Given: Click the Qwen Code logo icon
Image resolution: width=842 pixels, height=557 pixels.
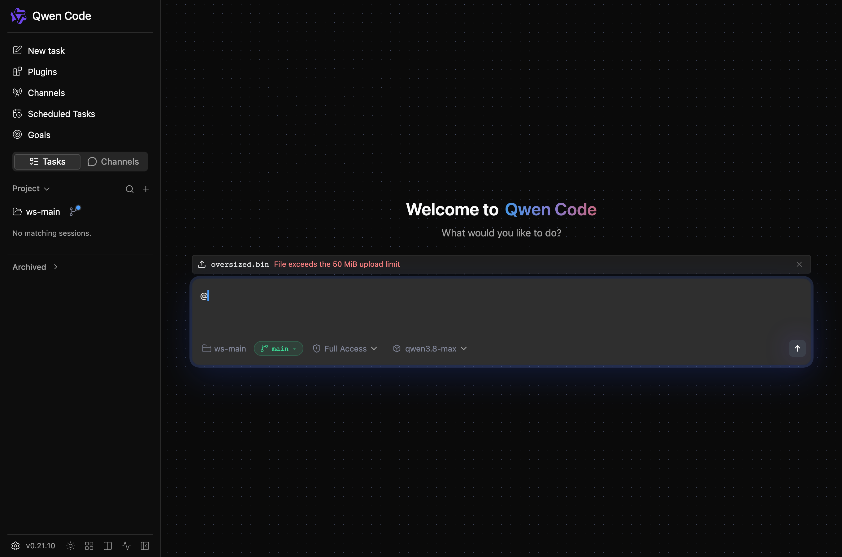Looking at the screenshot, I should (19, 16).
